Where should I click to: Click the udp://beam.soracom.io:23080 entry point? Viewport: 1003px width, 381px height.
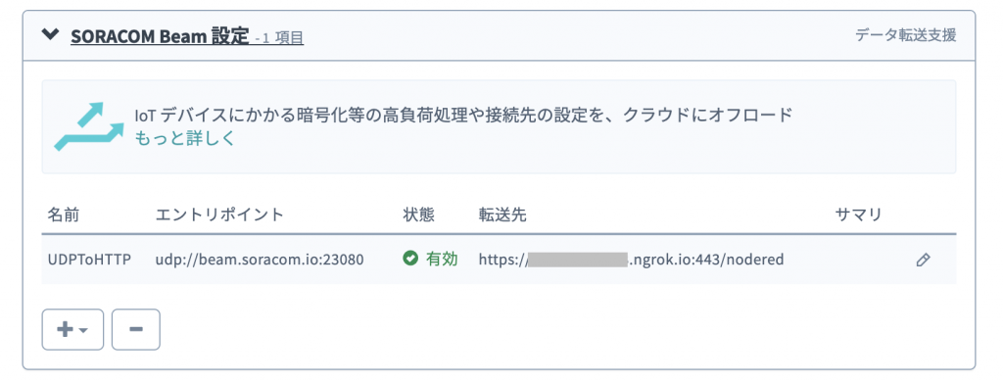pyautogui.click(x=260, y=260)
